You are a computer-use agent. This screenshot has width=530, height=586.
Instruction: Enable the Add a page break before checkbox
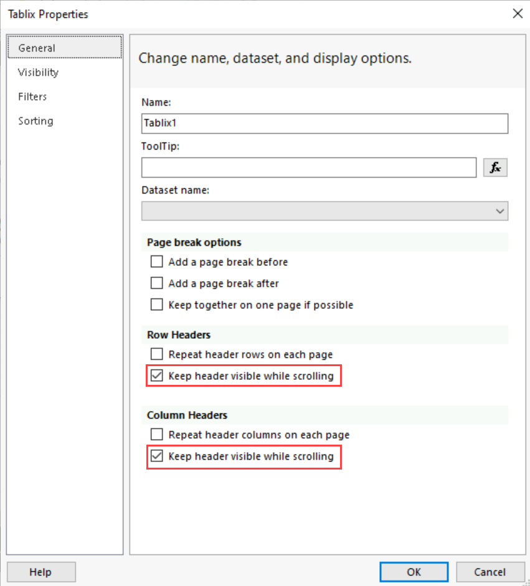(x=156, y=262)
